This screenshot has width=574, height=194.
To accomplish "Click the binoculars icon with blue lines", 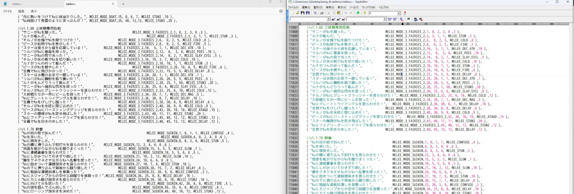I will pos(416,19).
